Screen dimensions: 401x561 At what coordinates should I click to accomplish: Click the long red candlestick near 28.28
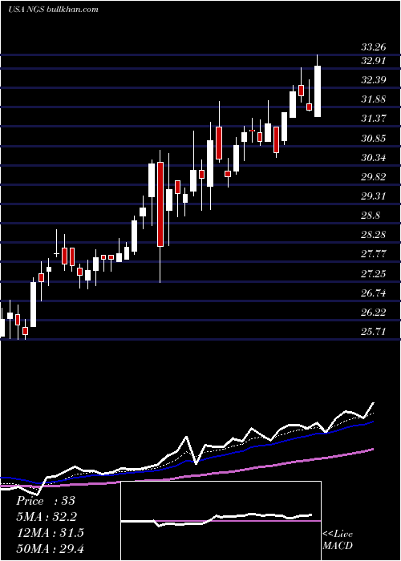click(160, 204)
